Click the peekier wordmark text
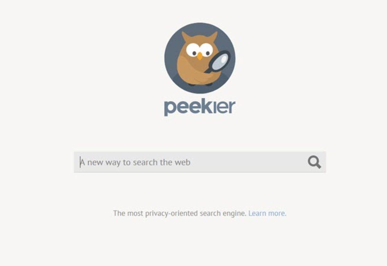The height and width of the screenshot is (266, 387). (x=200, y=108)
